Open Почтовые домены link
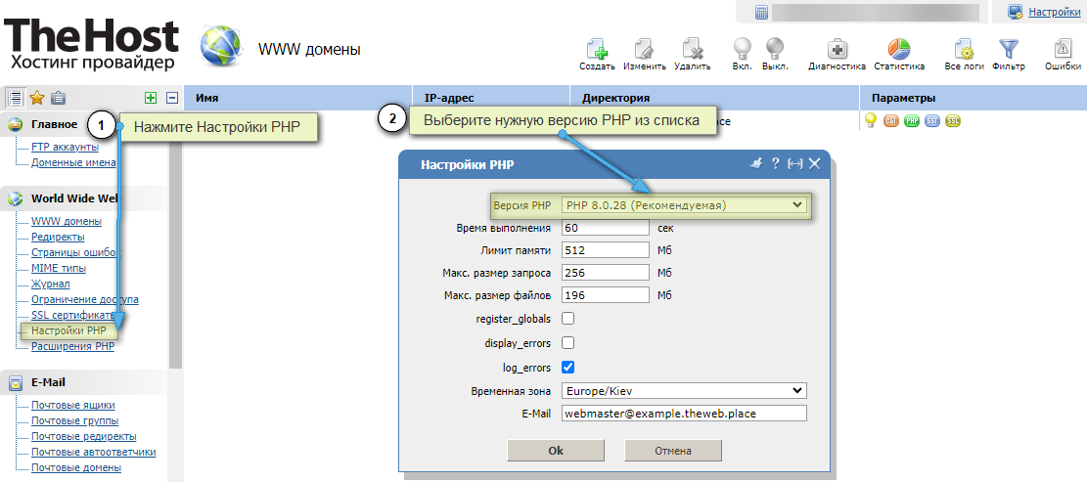This screenshot has height=482, width=1087. coord(74,467)
